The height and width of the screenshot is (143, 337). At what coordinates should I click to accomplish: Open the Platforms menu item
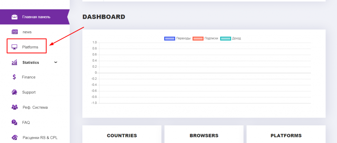[x=30, y=47]
